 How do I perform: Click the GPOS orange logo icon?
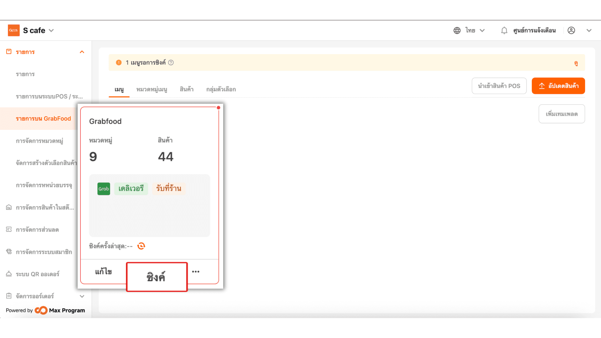[x=14, y=30]
